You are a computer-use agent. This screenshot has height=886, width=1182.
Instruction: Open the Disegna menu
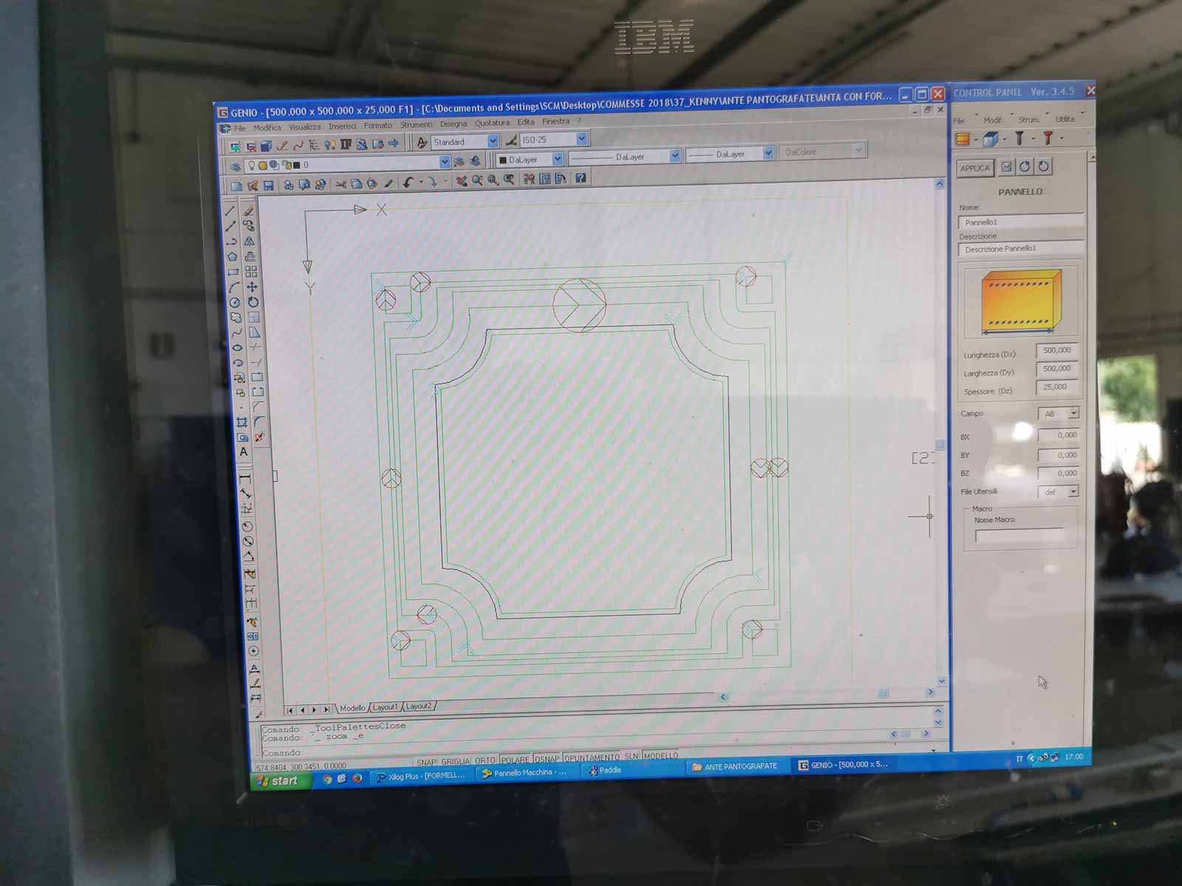click(454, 124)
